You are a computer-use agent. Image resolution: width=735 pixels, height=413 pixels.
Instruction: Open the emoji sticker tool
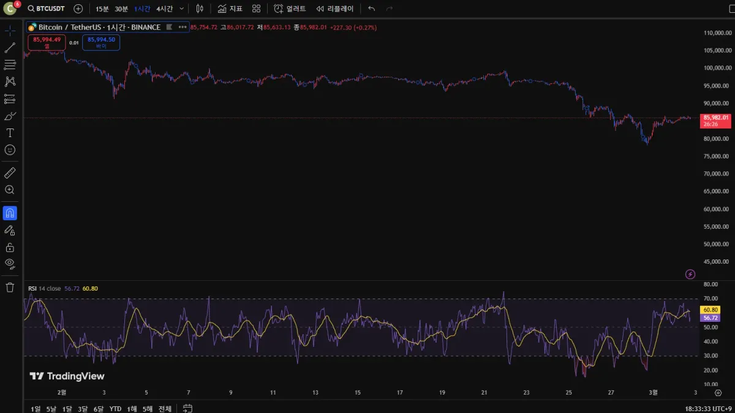[x=10, y=150]
